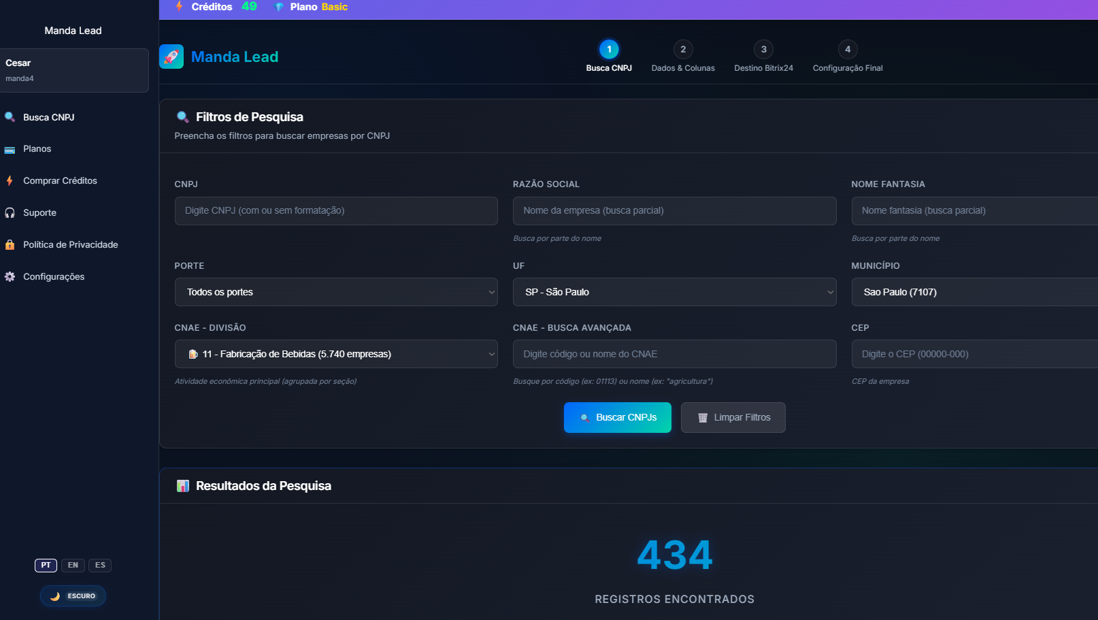This screenshot has width=1098, height=620.
Task: Click the headset icon beside Suporte
Action: 10,213
